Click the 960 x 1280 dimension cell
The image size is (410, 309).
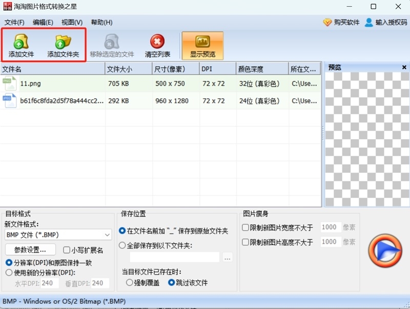172,101
